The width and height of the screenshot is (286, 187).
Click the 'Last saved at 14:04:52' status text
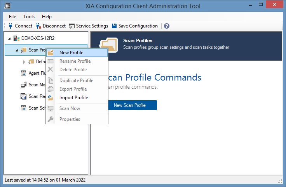click(45, 180)
